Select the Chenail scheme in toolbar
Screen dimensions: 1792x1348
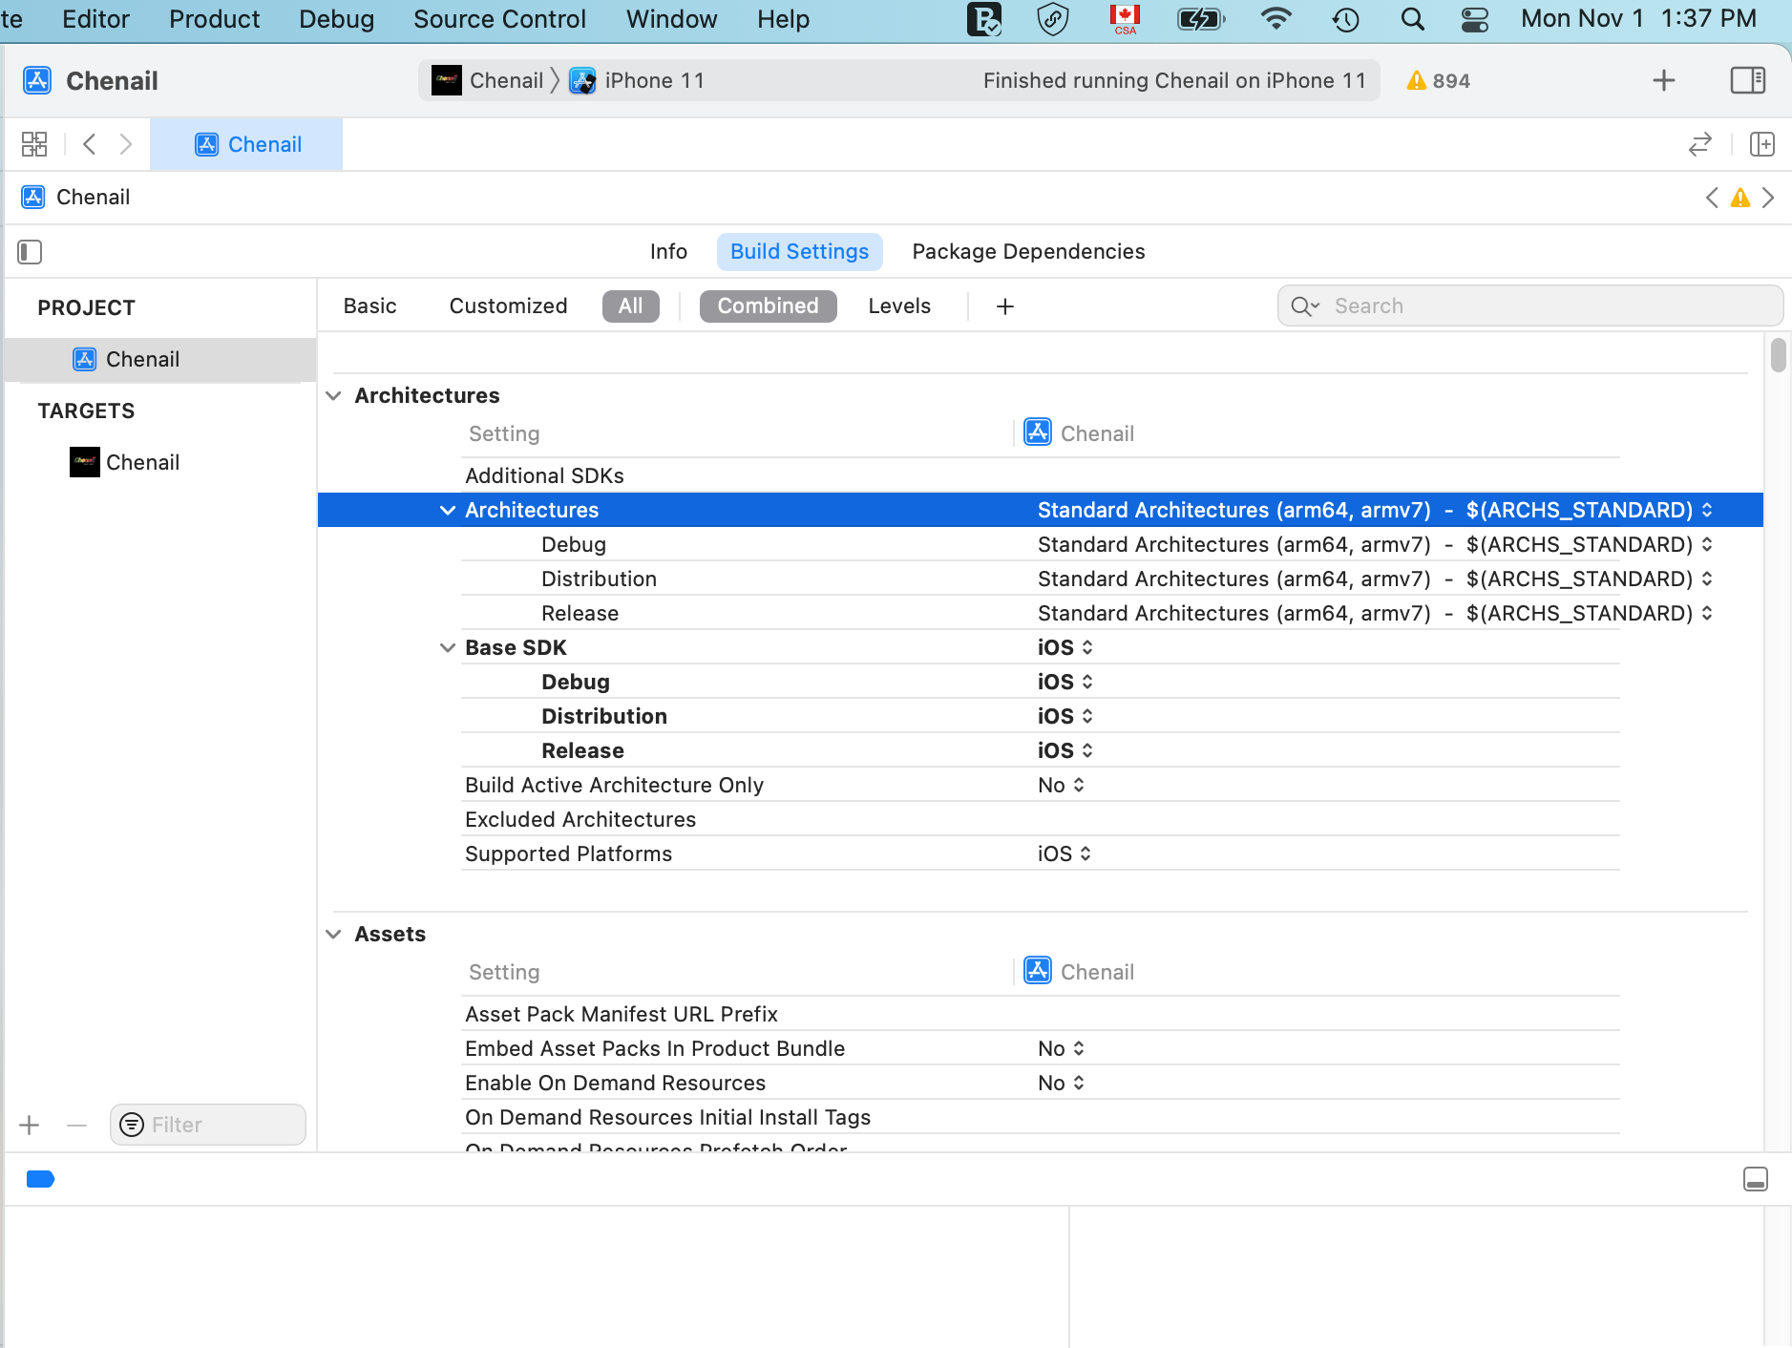click(x=488, y=80)
